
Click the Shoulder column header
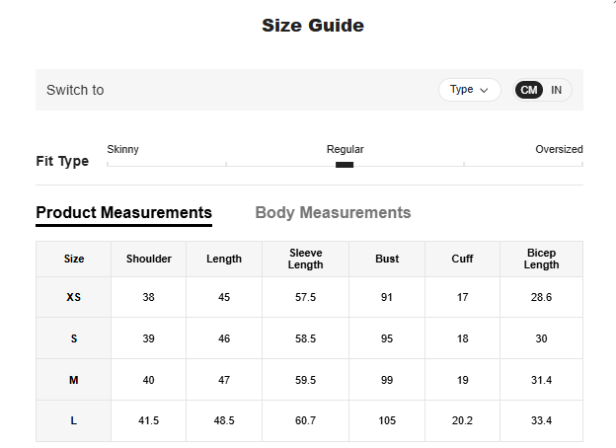click(149, 259)
